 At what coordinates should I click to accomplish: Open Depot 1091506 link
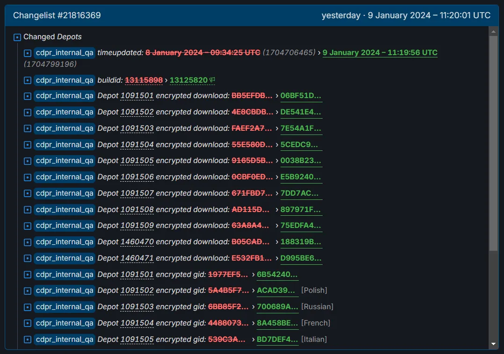point(137,177)
